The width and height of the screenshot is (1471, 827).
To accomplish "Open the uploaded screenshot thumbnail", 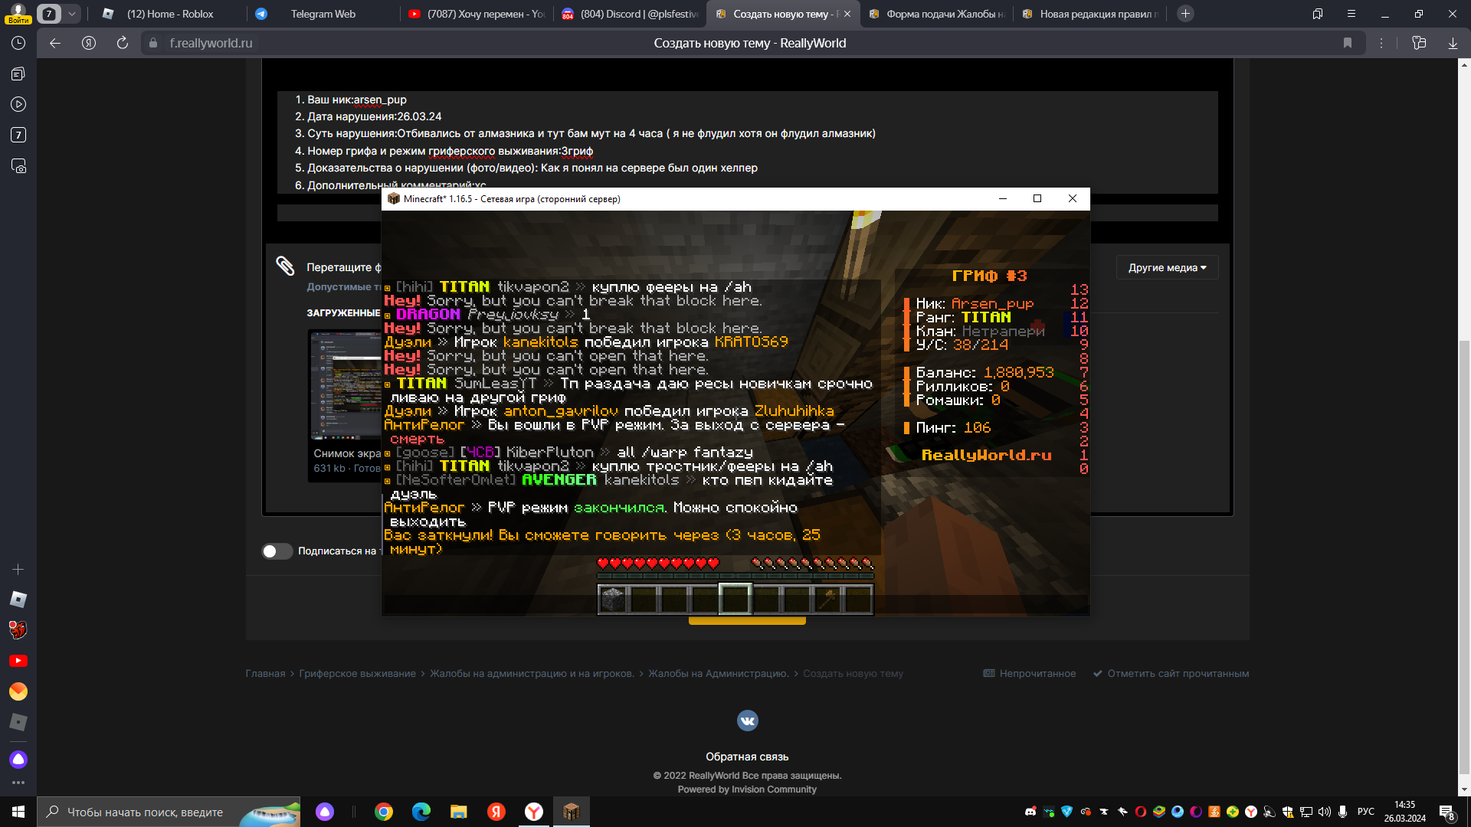I will pos(346,384).
